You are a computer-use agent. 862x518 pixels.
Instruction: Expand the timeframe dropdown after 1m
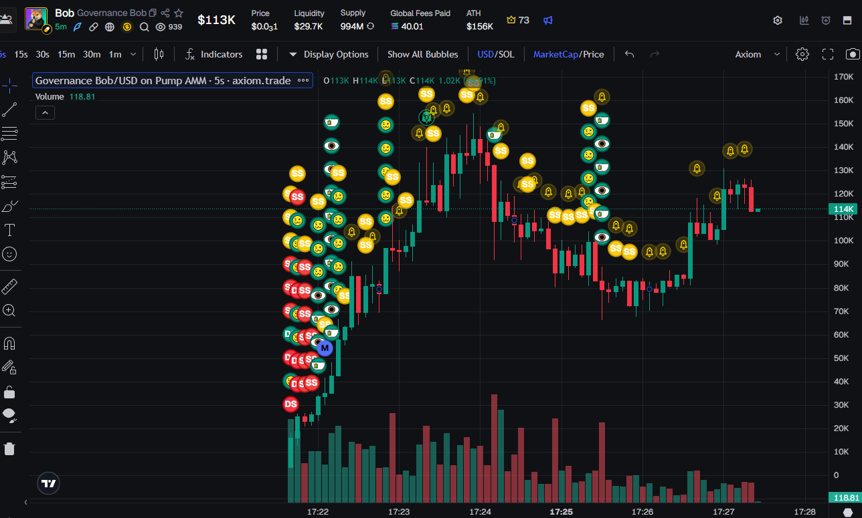(x=133, y=54)
